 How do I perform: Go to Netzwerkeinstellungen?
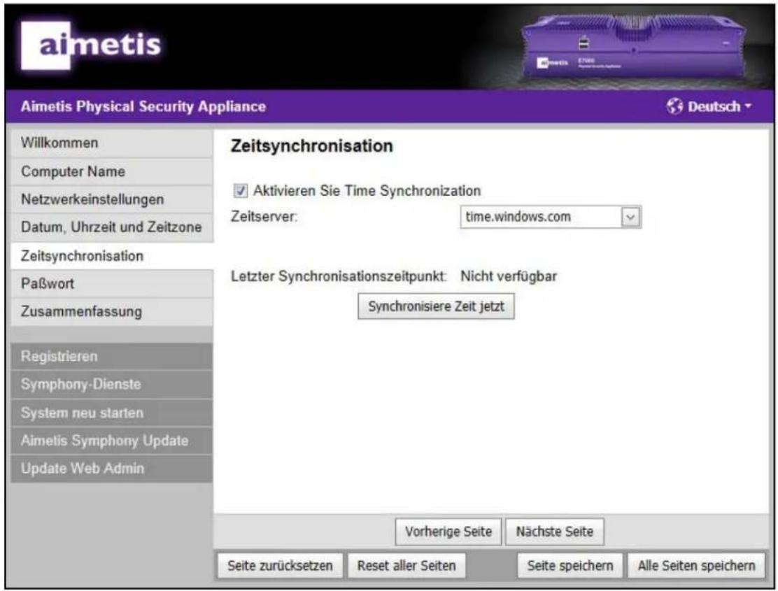[x=112, y=199]
